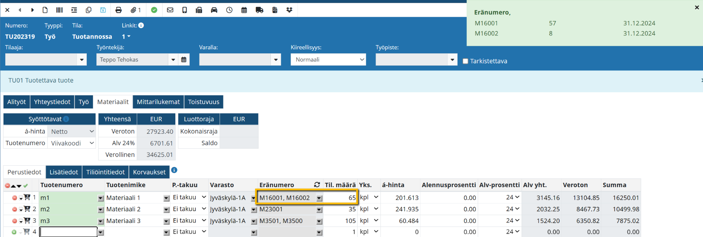
Task: Click the Dropbox icon in toolbar
Action: 289,10
